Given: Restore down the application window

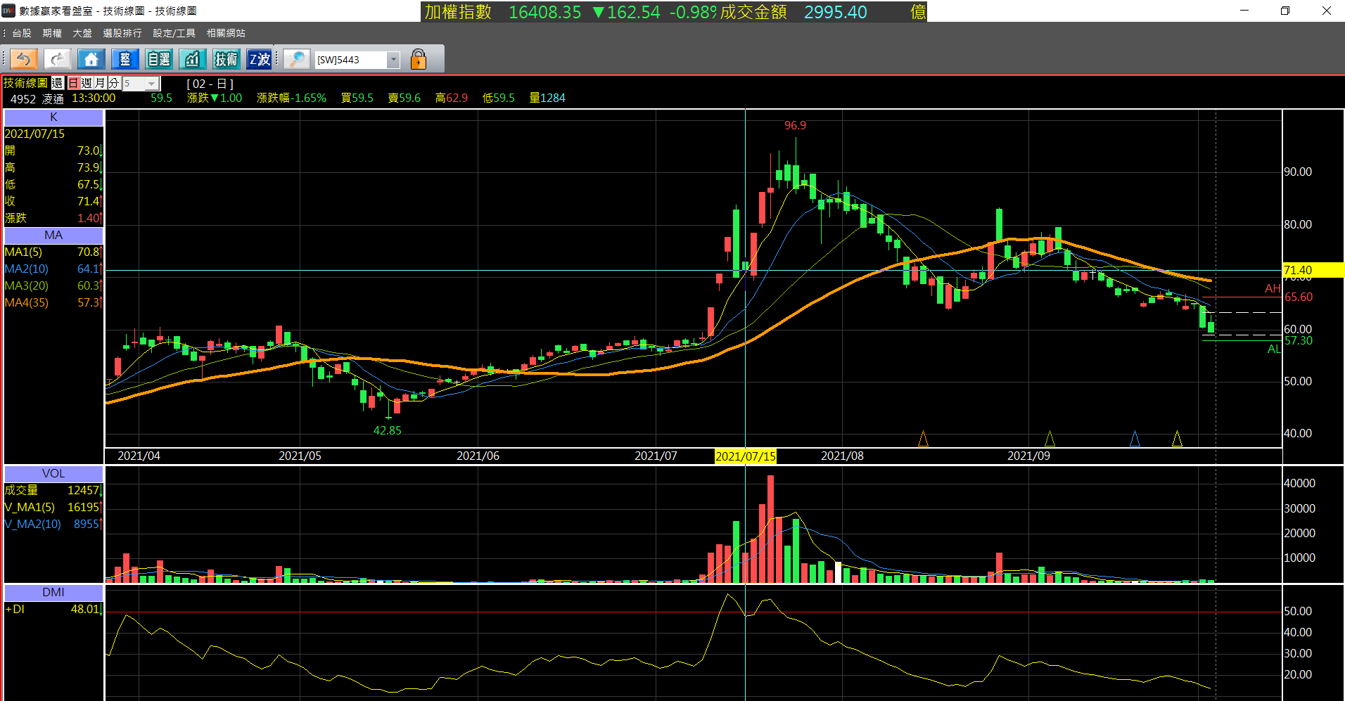Looking at the screenshot, I should pos(1285,11).
